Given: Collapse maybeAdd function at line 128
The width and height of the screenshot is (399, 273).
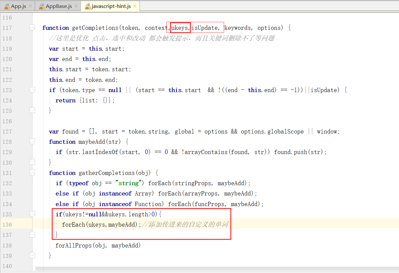Looking at the screenshot, I should click(x=32, y=142).
